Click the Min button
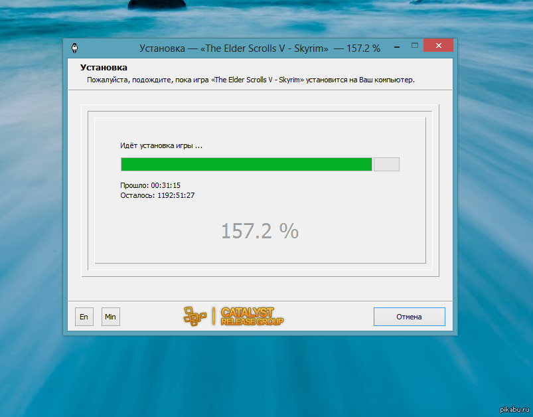Image resolution: width=533 pixels, height=417 pixels. [110, 317]
